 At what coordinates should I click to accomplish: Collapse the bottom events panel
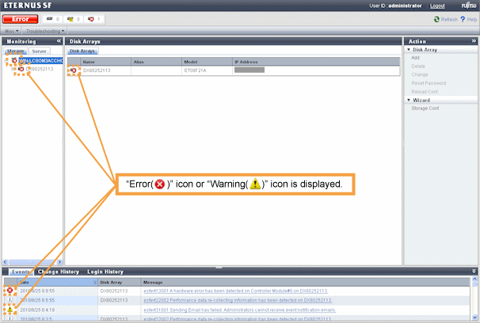point(474,272)
